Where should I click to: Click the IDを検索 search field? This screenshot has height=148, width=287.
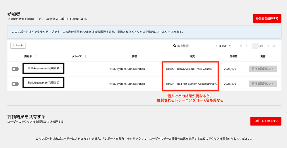192,46
